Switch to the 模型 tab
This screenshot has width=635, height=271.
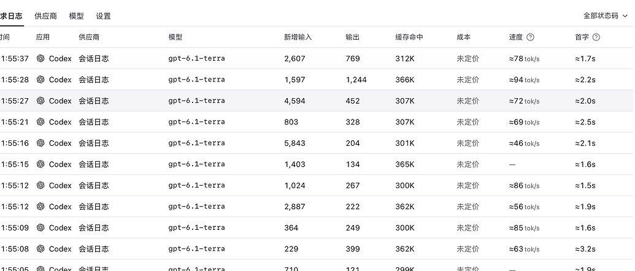77,16
